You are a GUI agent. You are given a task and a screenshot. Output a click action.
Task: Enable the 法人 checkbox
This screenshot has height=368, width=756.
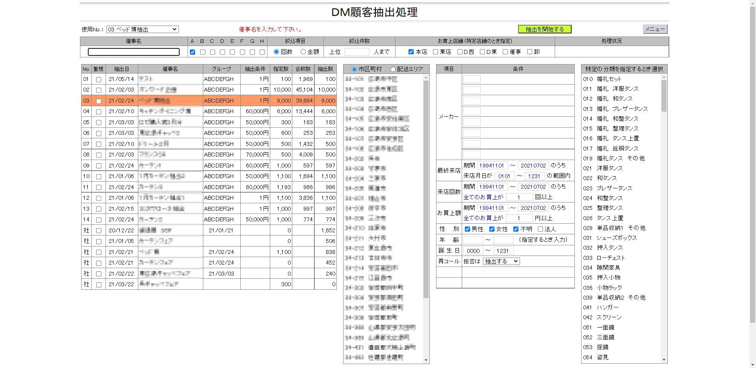coord(540,229)
